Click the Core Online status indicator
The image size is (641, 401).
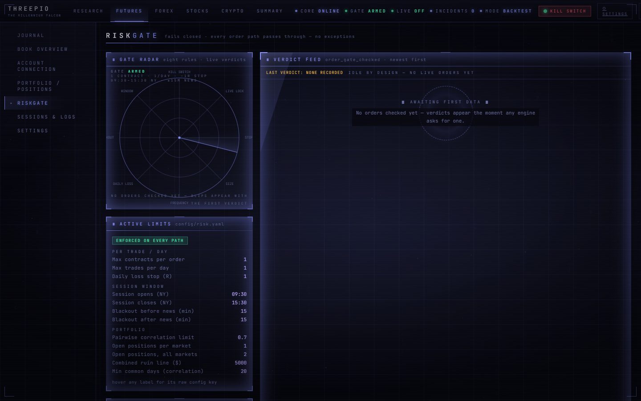point(317,11)
